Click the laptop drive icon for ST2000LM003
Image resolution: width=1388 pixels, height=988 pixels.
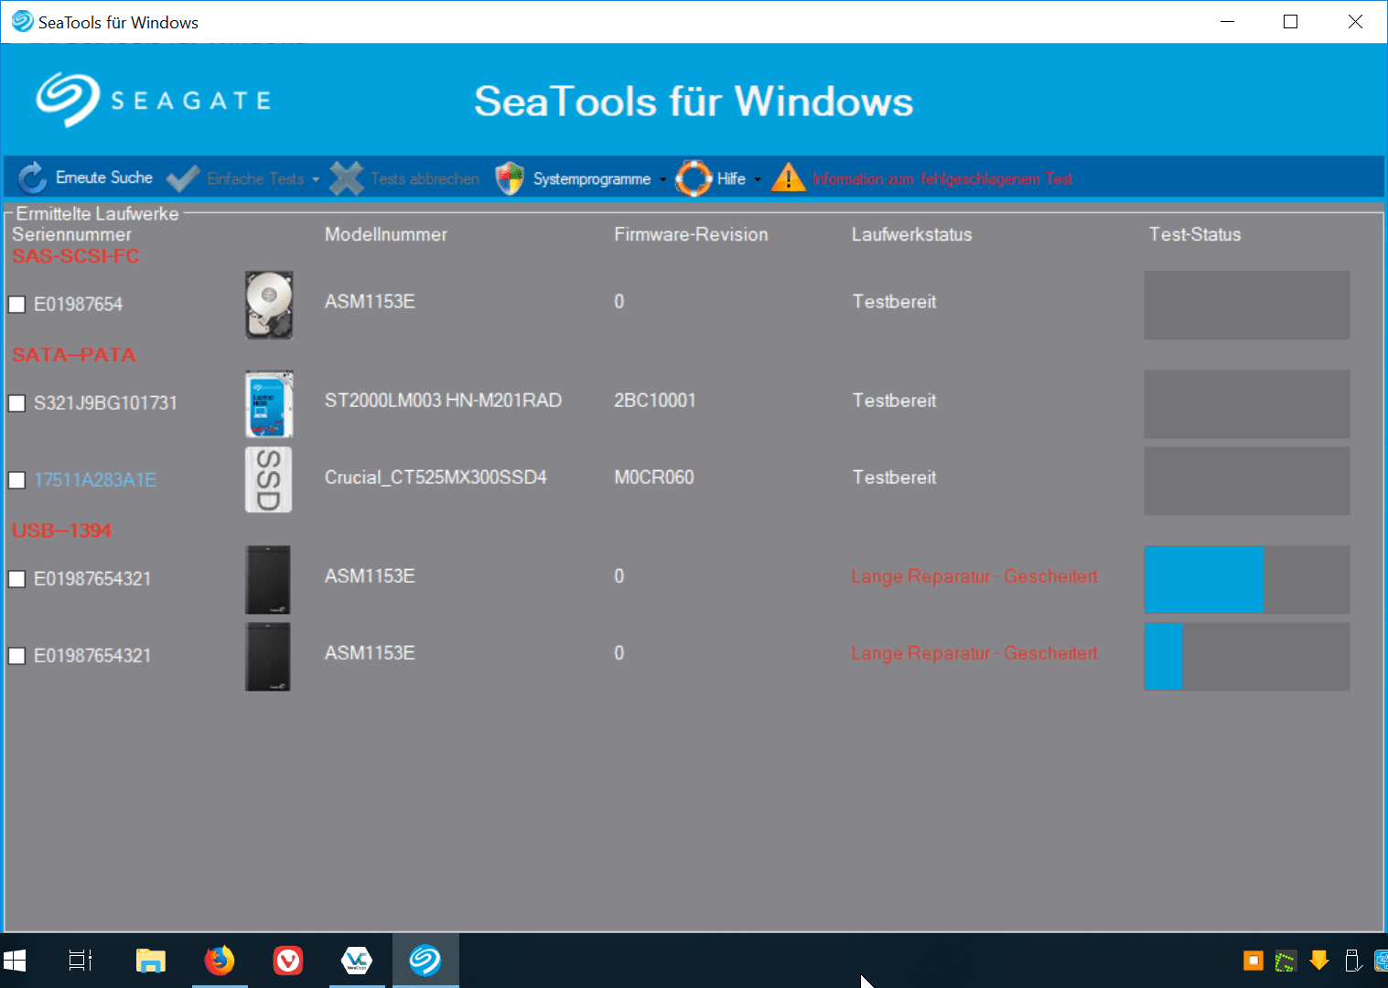coord(269,403)
